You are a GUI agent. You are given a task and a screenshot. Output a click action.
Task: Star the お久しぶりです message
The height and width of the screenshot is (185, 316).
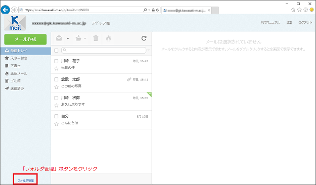(x=57, y=106)
